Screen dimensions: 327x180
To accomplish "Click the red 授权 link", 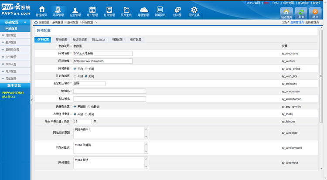I will point(266,3).
